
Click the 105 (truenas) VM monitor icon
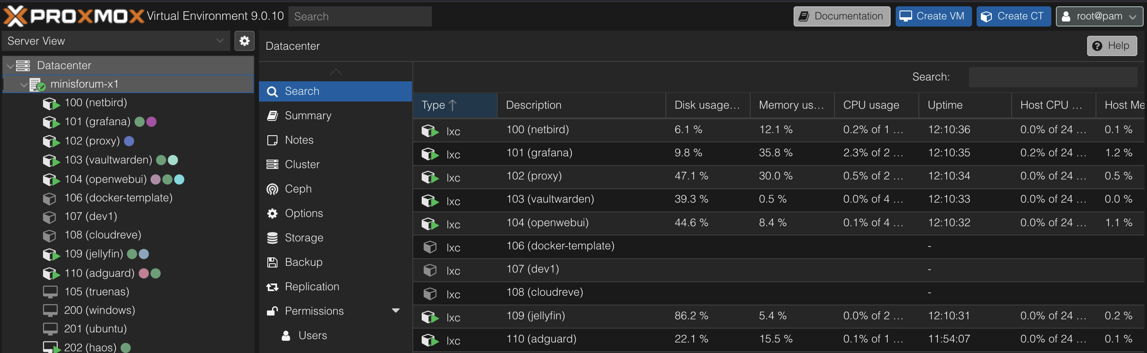coord(50,291)
